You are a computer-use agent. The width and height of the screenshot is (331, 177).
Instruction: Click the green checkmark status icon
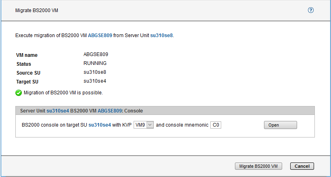click(19, 93)
